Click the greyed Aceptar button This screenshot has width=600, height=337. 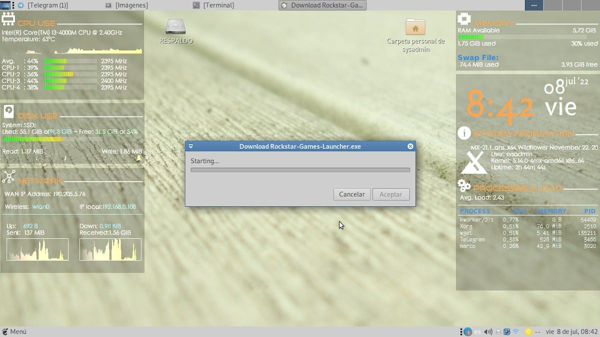[391, 194]
